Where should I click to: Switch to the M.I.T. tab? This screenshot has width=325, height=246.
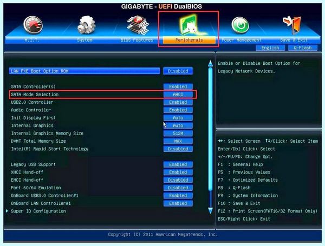coord(32,40)
